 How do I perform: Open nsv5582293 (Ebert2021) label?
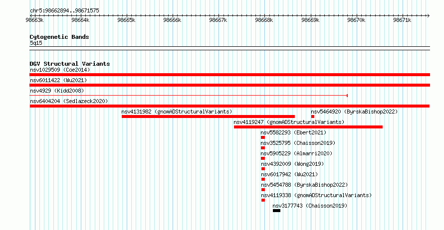(293, 132)
